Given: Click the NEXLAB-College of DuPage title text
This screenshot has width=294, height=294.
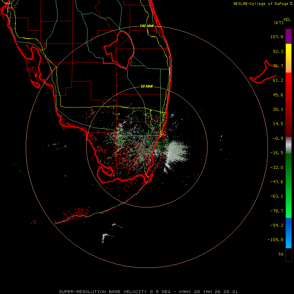Looking at the screenshot, I should click(x=263, y=4).
